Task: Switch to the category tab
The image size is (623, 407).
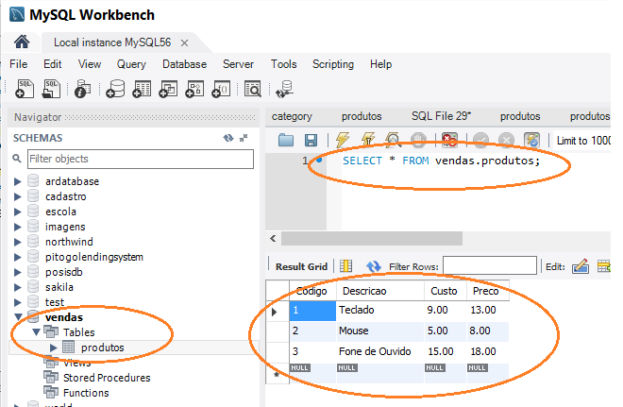Action: (292, 116)
